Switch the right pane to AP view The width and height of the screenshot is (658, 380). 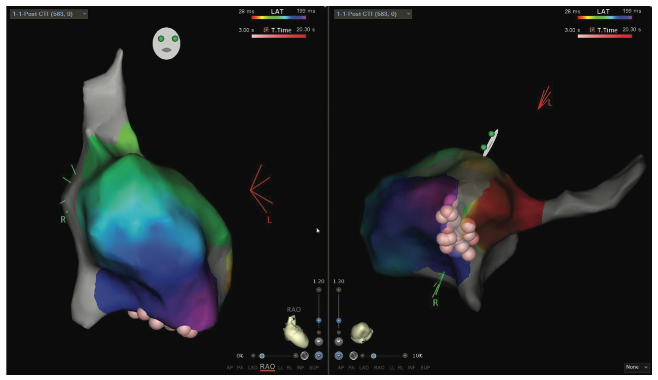pos(340,367)
